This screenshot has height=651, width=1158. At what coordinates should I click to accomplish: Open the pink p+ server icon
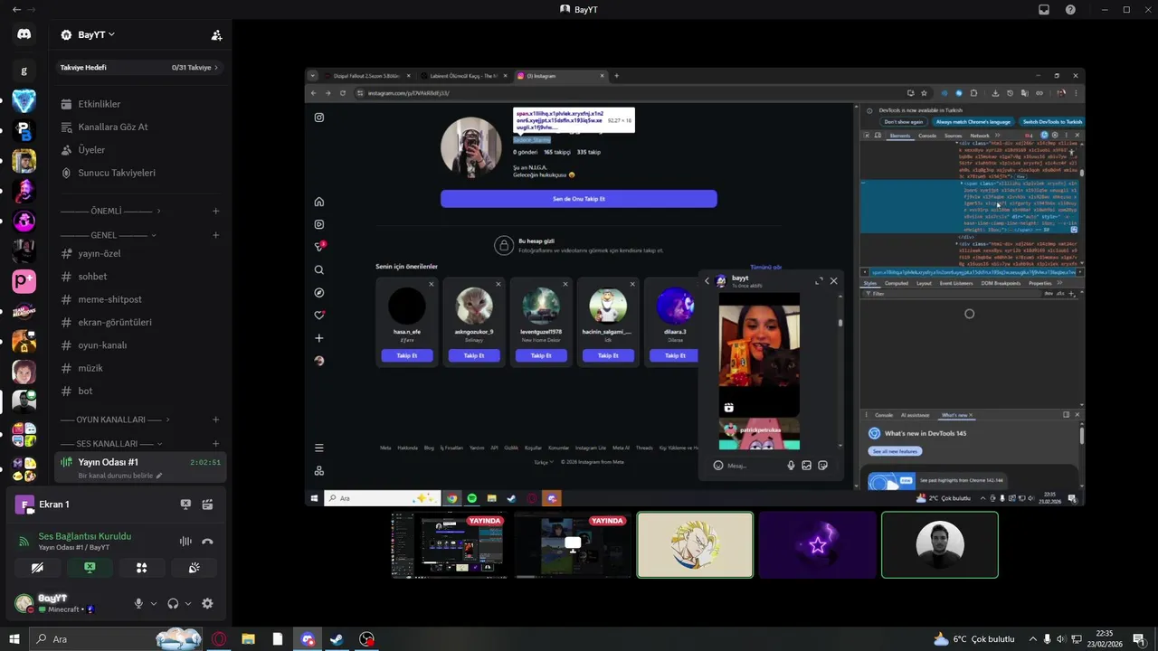24,281
